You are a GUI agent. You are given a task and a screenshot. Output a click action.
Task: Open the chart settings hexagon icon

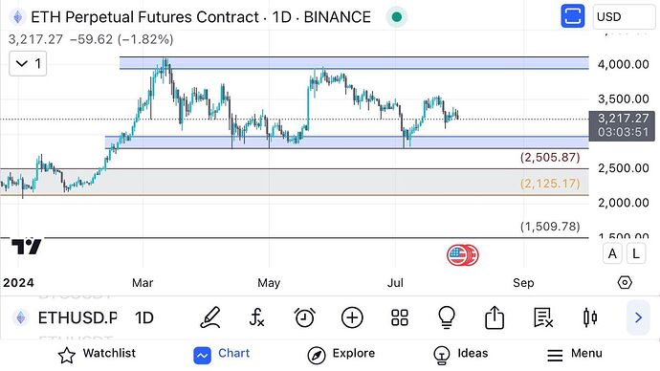pos(625,282)
